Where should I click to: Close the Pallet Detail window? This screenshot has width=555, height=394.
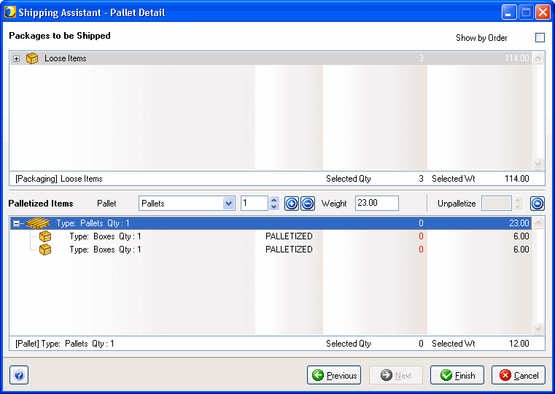(543, 12)
